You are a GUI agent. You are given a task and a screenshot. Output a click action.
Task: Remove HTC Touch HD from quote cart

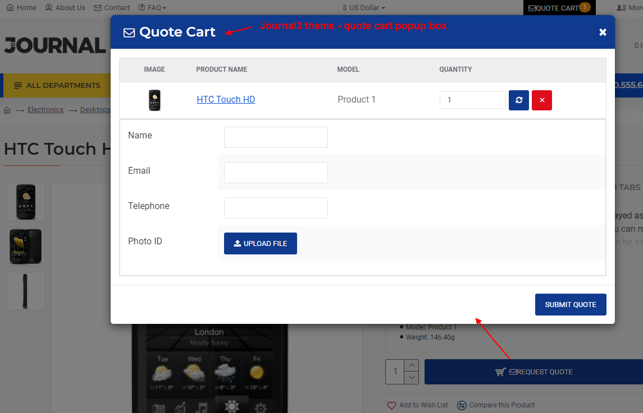pos(542,100)
